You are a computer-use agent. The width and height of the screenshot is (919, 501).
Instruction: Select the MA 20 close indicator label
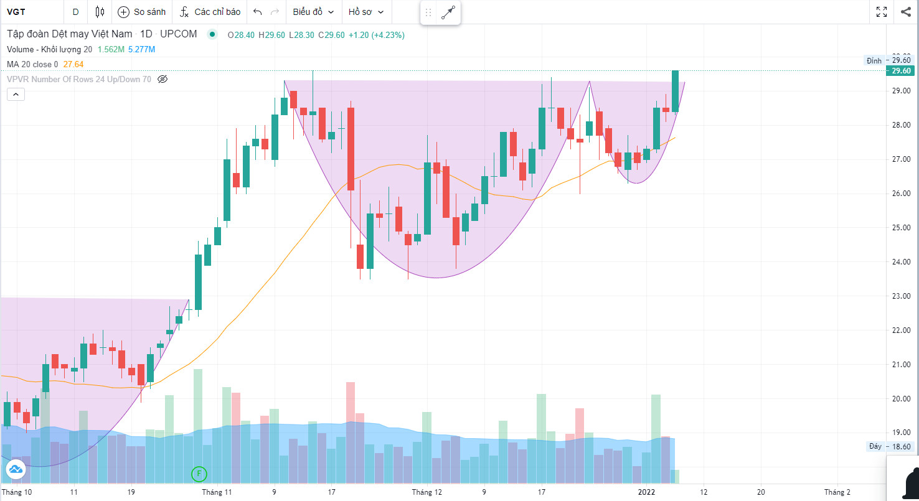pyautogui.click(x=32, y=64)
